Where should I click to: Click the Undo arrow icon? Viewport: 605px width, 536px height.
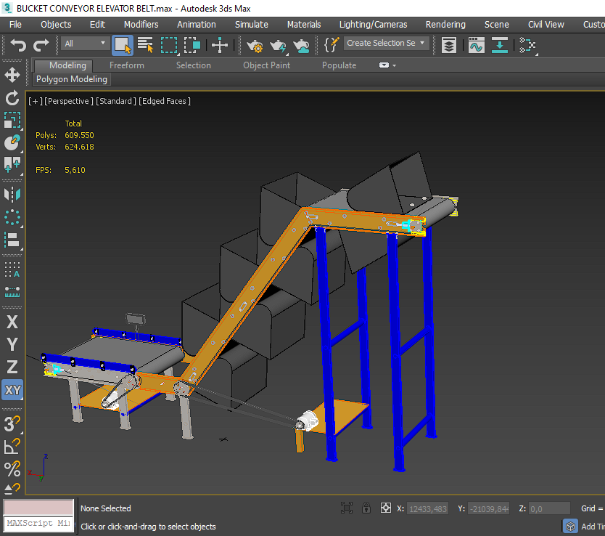click(17, 45)
